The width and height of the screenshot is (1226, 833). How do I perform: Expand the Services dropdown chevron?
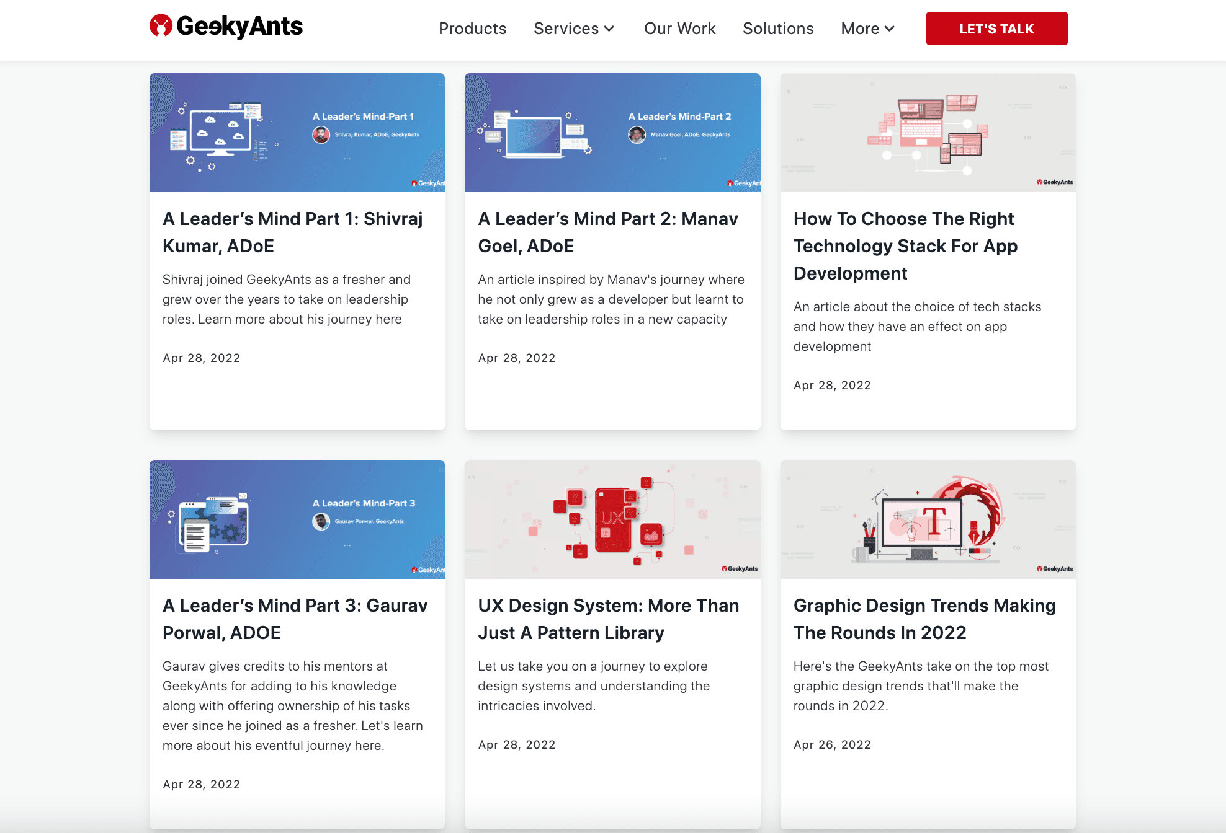pyautogui.click(x=609, y=29)
